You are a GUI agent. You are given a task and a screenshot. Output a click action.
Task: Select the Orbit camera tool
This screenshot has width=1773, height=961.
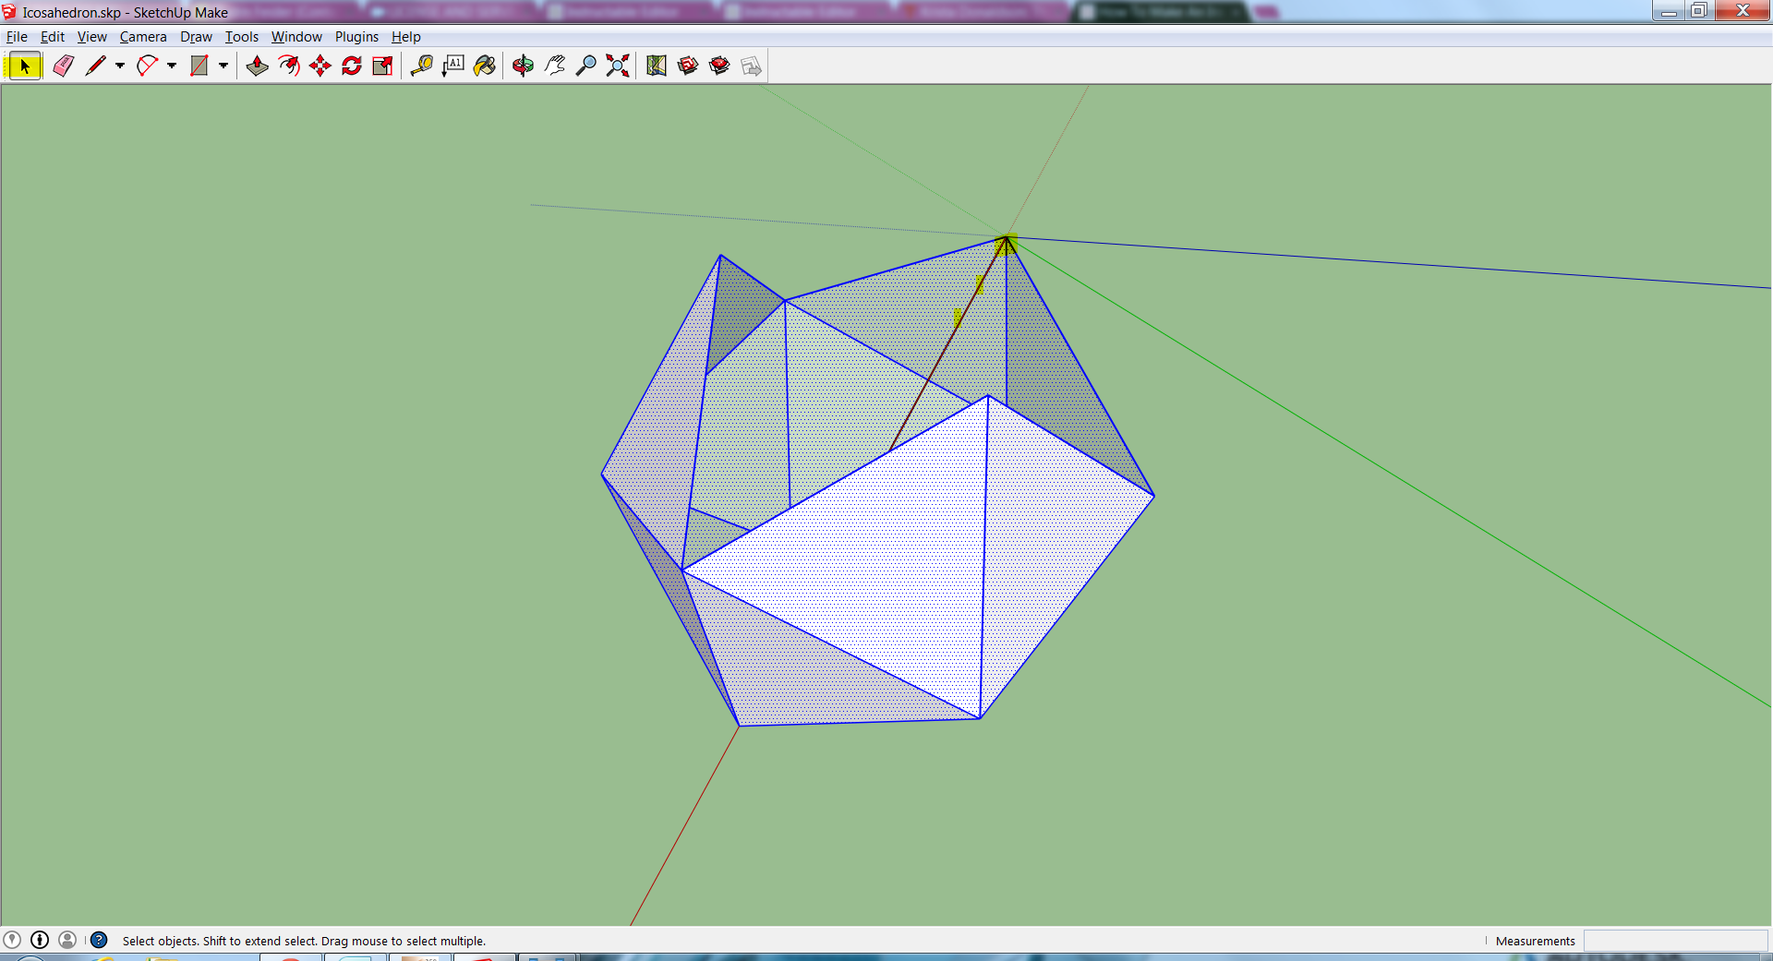524,66
